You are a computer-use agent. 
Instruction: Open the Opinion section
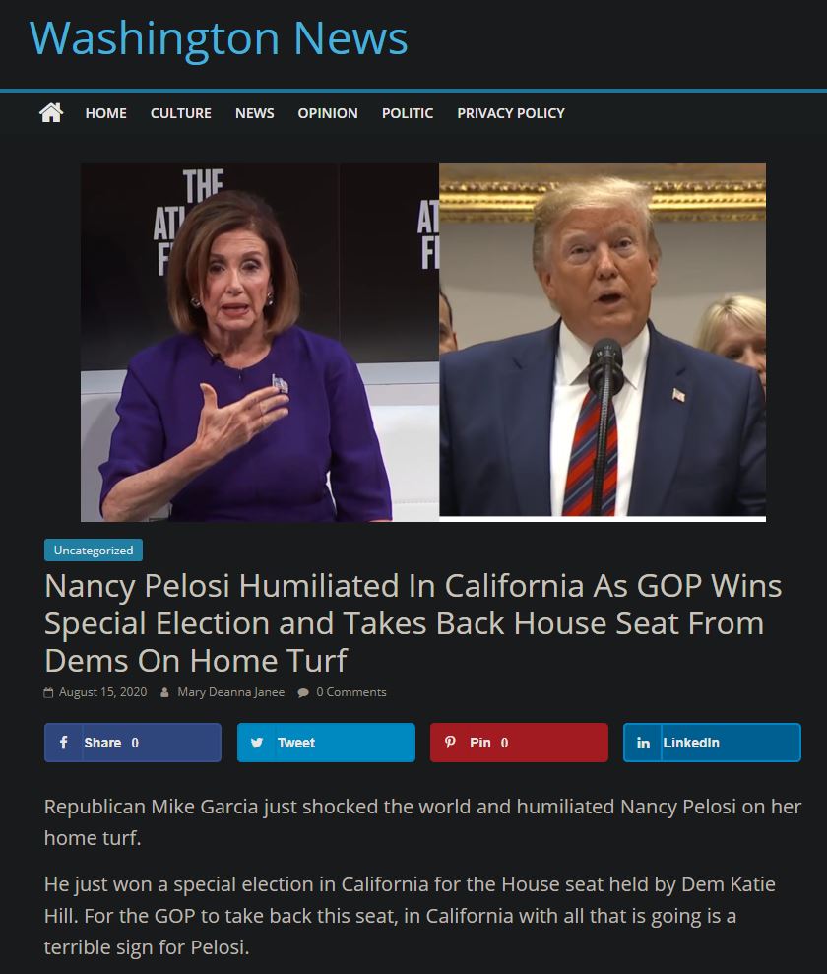pyautogui.click(x=328, y=113)
